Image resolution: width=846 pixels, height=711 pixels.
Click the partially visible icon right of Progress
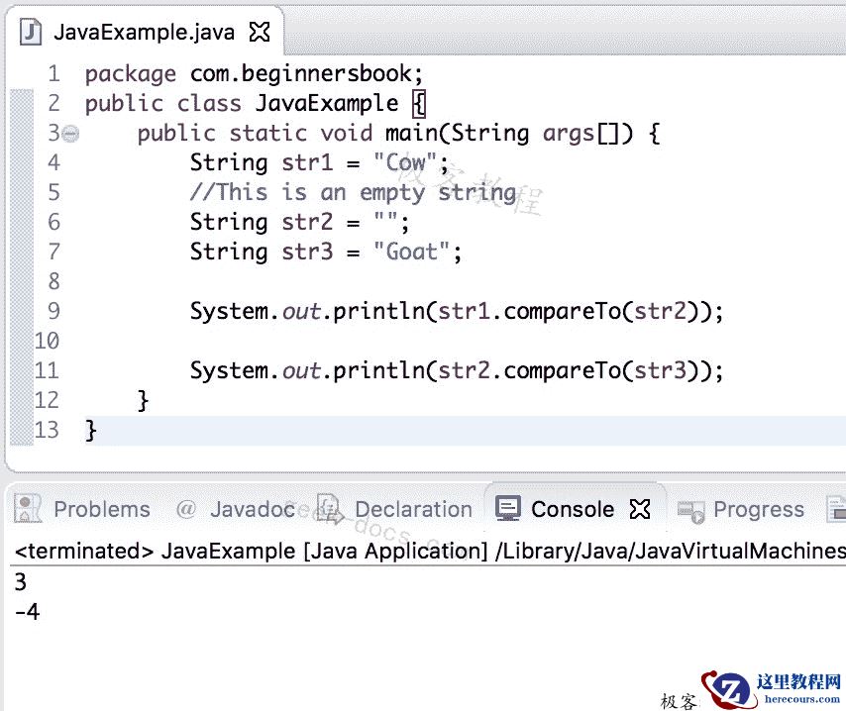837,509
